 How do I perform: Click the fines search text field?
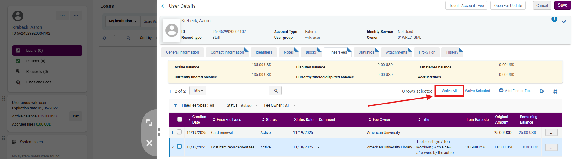point(237,91)
